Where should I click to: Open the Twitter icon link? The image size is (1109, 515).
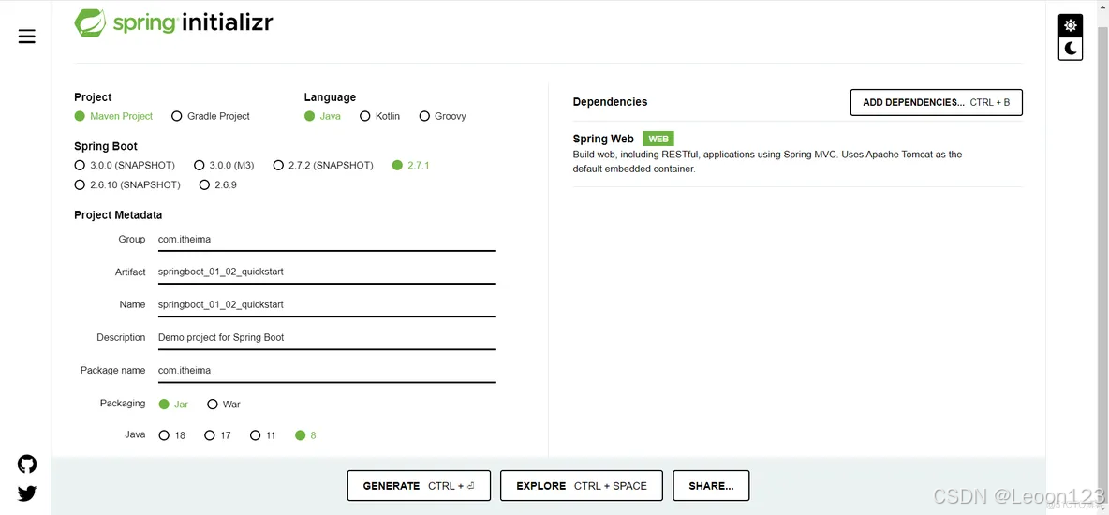pyautogui.click(x=27, y=493)
